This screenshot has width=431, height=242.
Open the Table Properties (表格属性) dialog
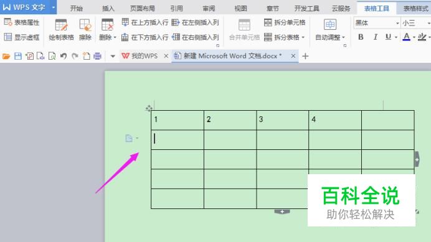[x=22, y=22]
